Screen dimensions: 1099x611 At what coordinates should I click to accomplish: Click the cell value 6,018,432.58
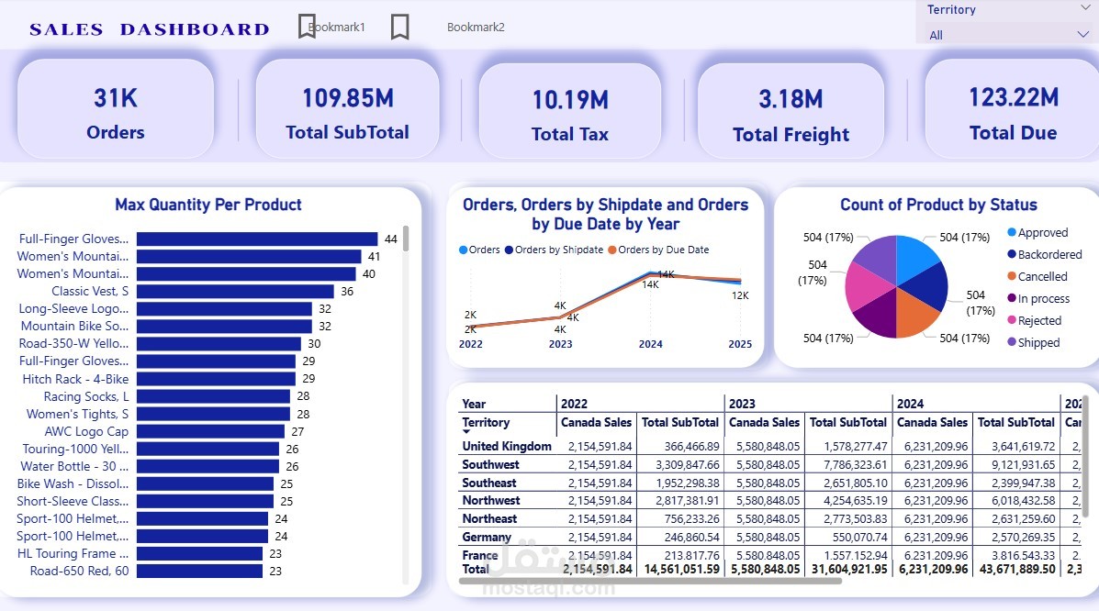1024,500
